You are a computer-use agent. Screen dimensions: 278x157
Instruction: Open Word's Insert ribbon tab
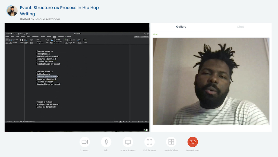coord(12,37)
